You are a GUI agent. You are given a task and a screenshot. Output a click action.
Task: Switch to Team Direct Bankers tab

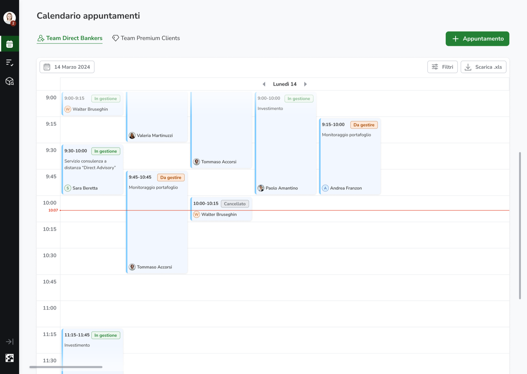(70, 38)
